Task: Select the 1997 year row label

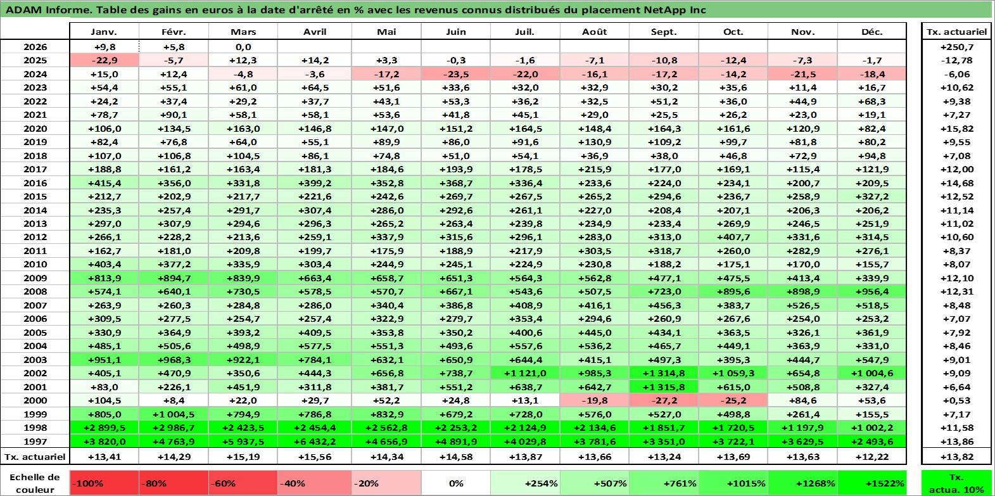Action: coord(35,442)
